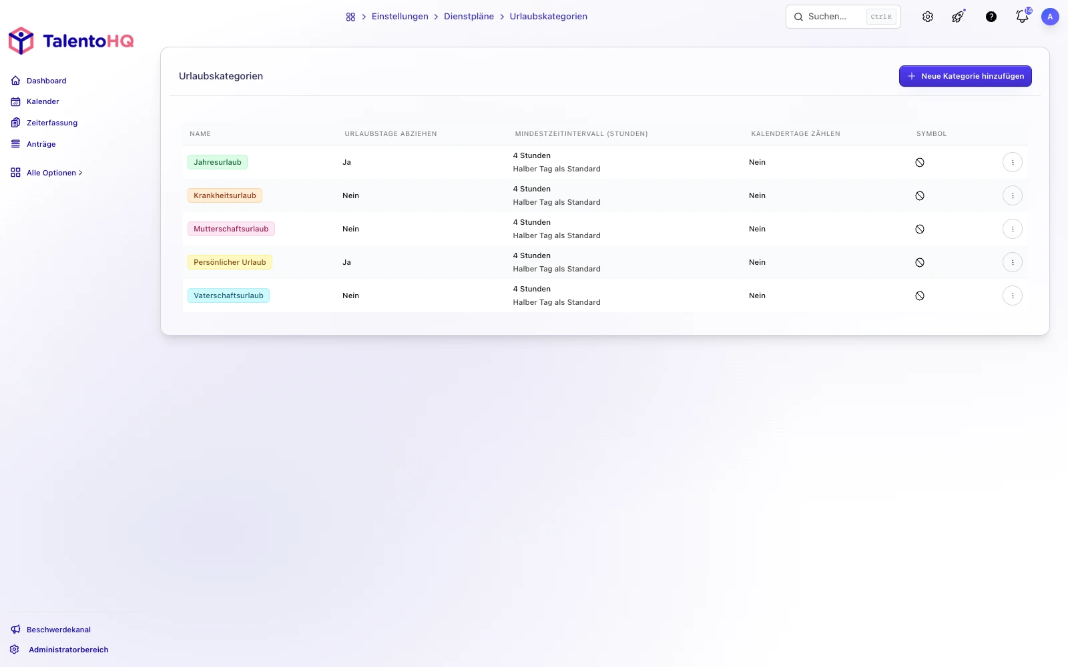Click Urlaubskategorien breadcrumb
1068x667 pixels.
[549, 17]
